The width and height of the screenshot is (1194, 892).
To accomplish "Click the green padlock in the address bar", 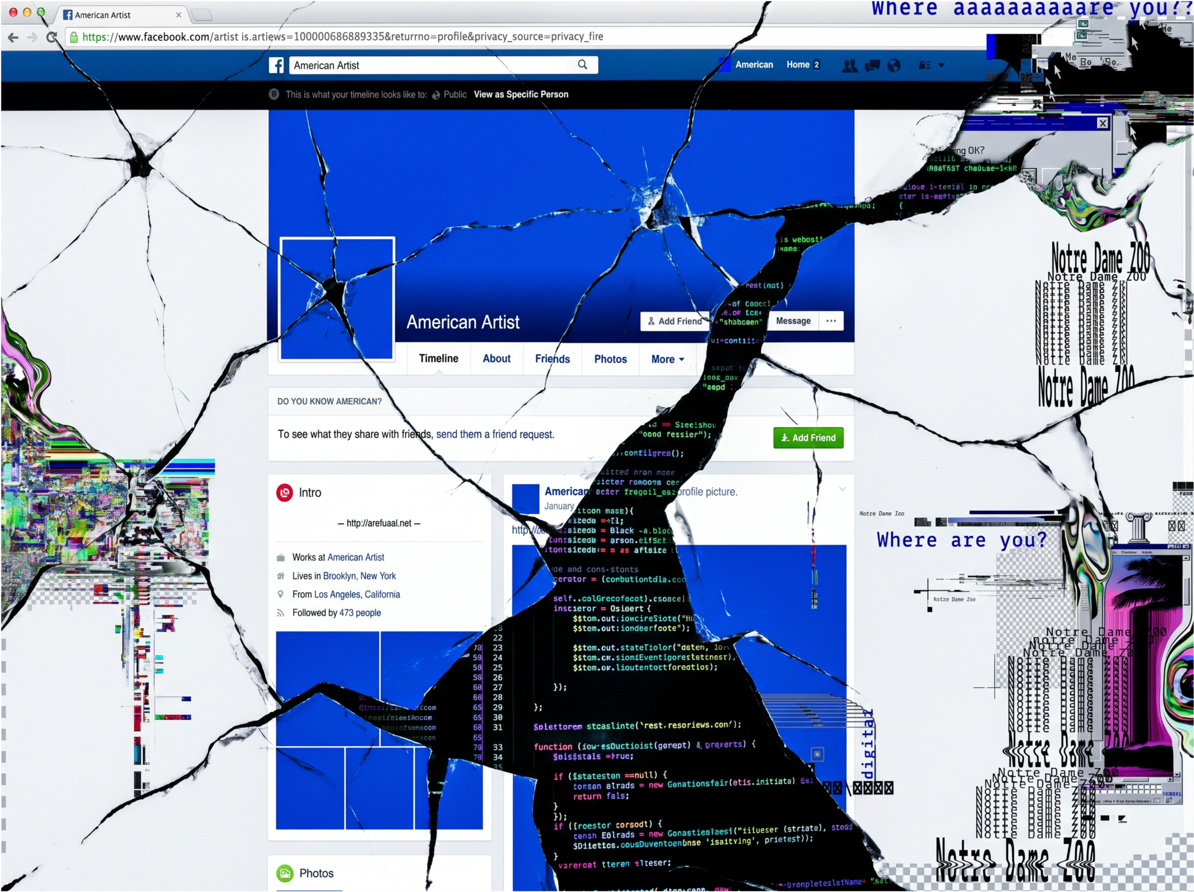I will click(x=74, y=37).
